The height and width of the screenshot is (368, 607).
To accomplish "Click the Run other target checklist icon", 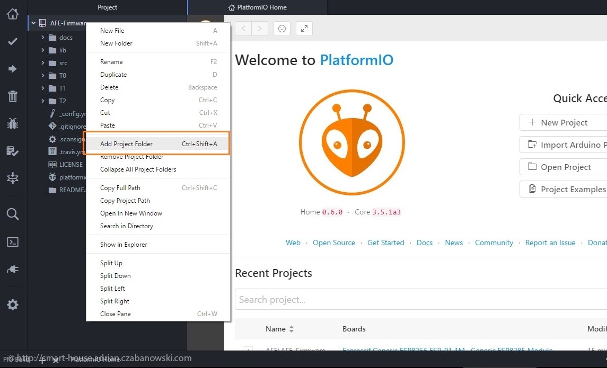I will (x=12, y=151).
